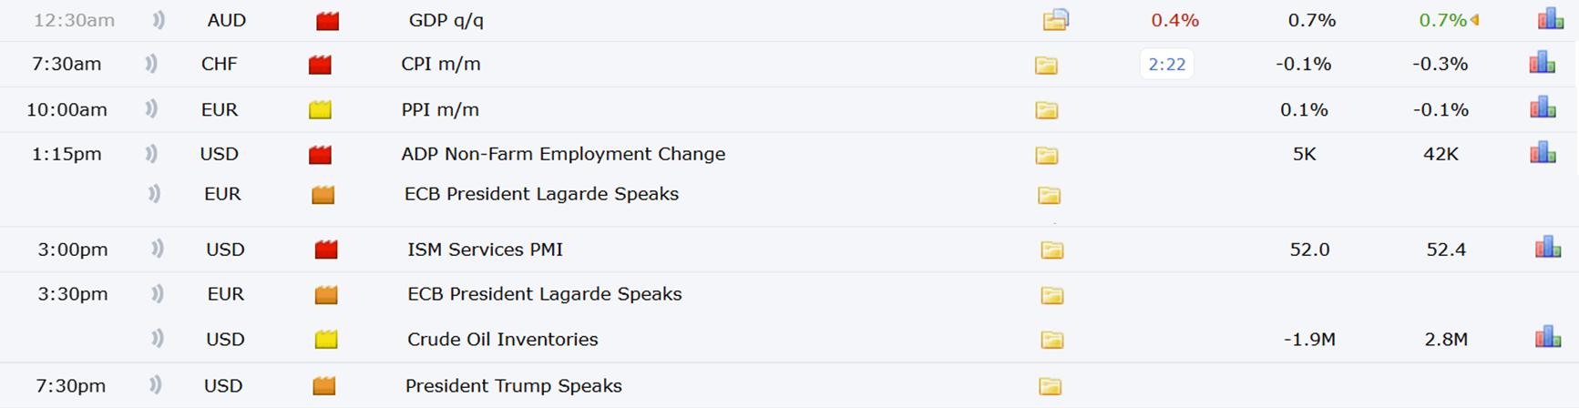The height and width of the screenshot is (408, 1579).
Task: Open the detail folder for President Trump Speaks
Action: 1050,386
